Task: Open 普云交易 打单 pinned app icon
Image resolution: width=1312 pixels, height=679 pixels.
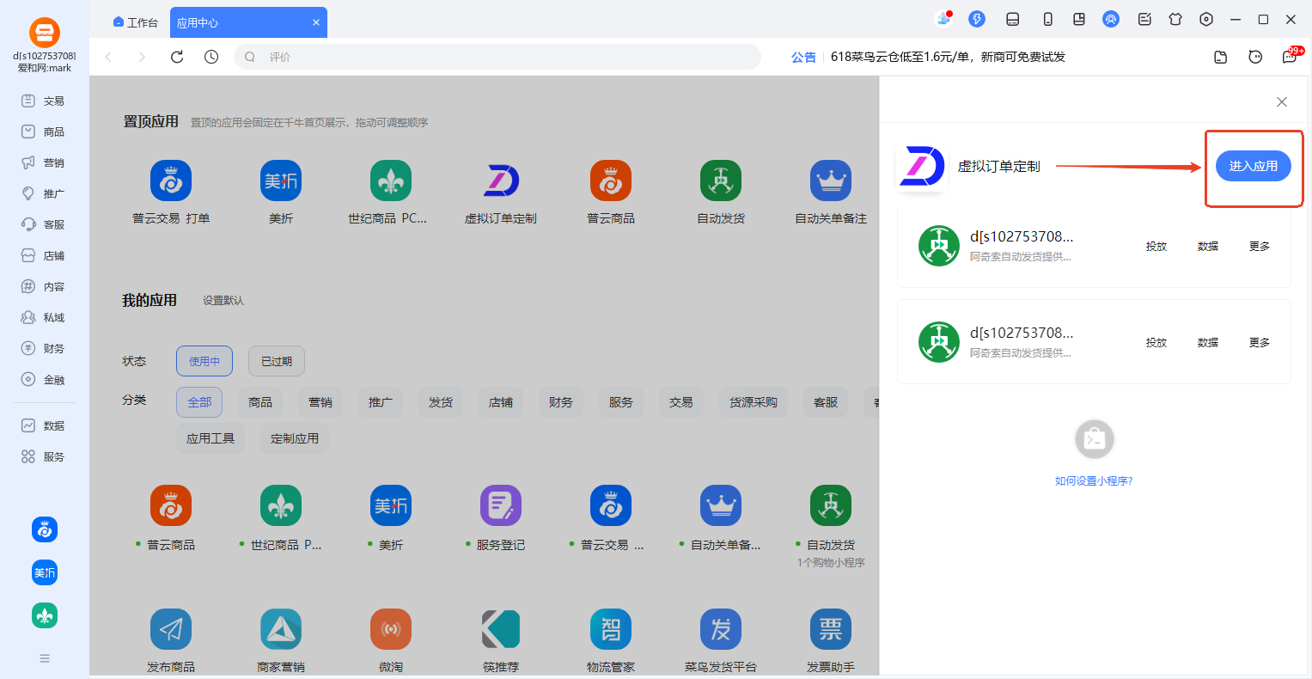Action: coord(171,180)
